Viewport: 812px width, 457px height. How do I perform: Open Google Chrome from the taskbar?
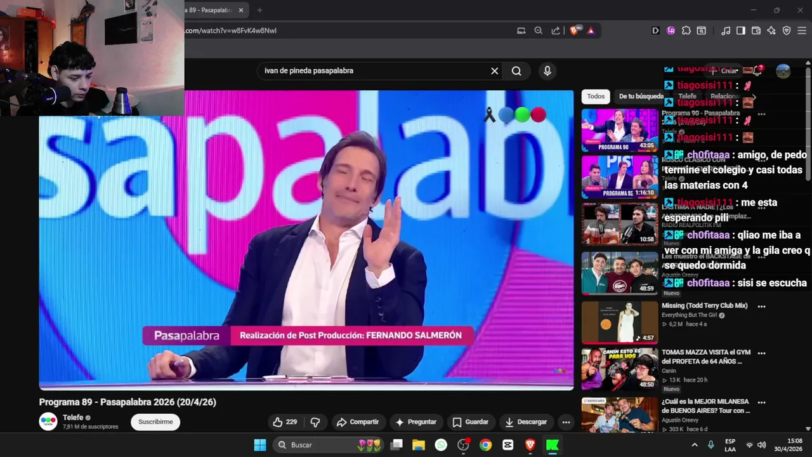(x=485, y=445)
